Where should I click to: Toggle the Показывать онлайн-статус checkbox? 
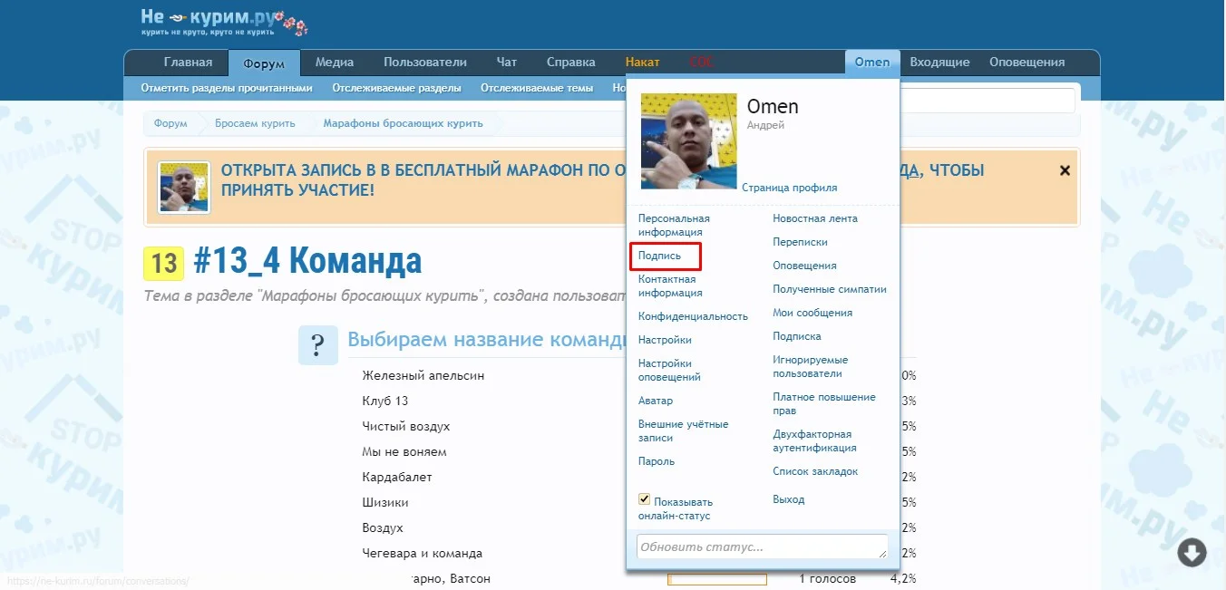click(645, 498)
